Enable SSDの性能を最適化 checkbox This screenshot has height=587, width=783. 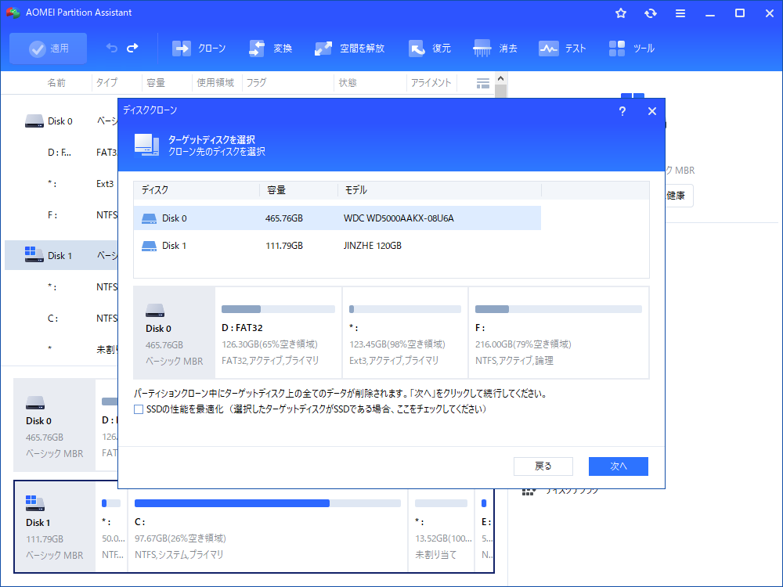tap(139, 410)
